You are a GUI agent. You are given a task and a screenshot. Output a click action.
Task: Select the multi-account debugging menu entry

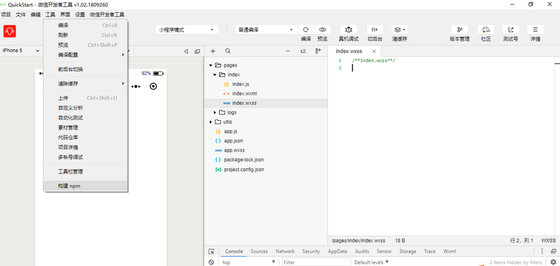(86, 157)
